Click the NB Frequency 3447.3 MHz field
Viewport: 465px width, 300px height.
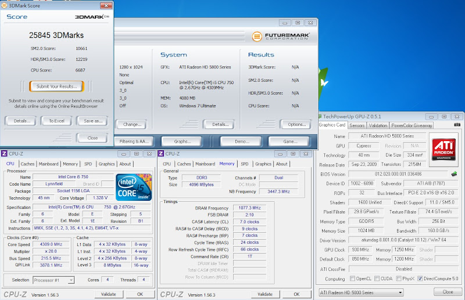pos(278,191)
